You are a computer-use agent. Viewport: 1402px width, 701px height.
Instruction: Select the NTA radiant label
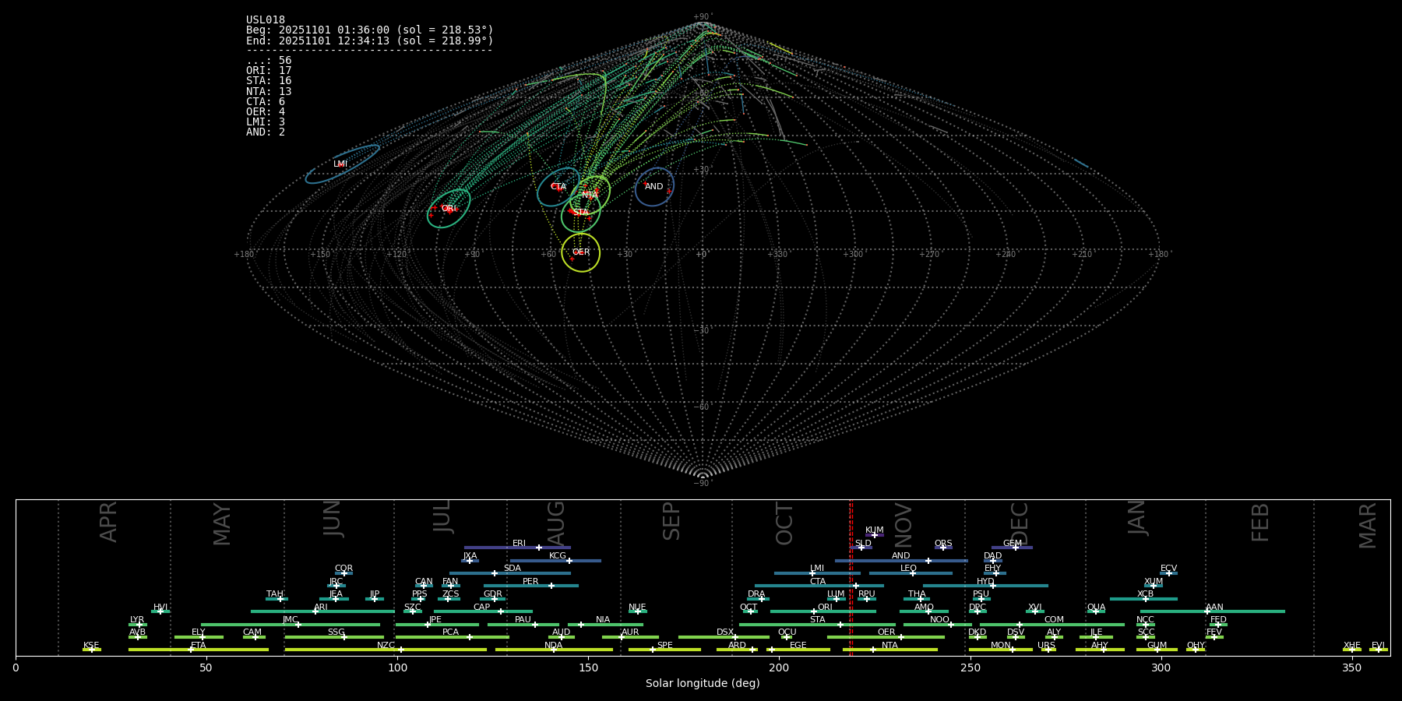pyautogui.click(x=590, y=195)
